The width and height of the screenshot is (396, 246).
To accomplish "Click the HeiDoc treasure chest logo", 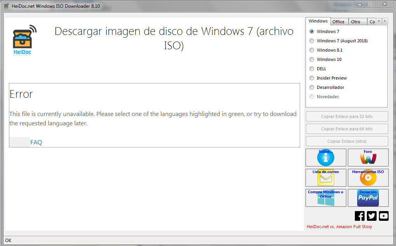I will tap(24, 40).
